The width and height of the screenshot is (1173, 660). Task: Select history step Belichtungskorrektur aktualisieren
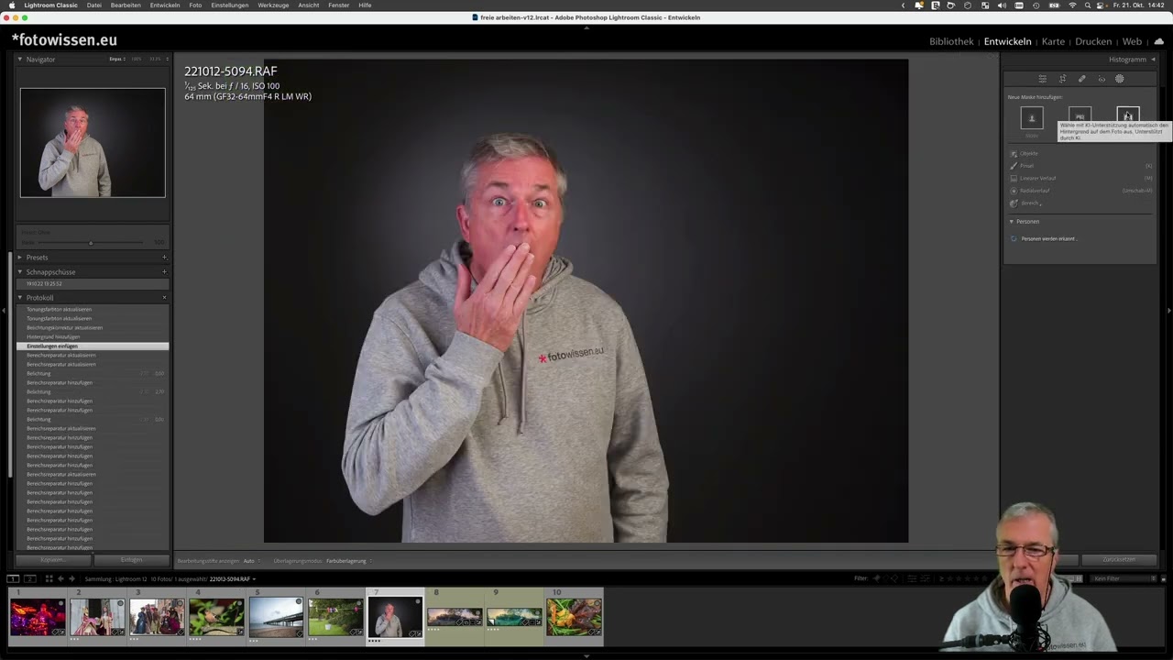pos(93,328)
